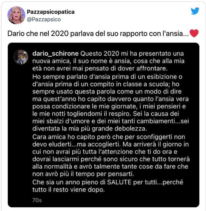Click the word SALUTE in caption
This screenshot has height=211, width=206.
tap(119, 182)
